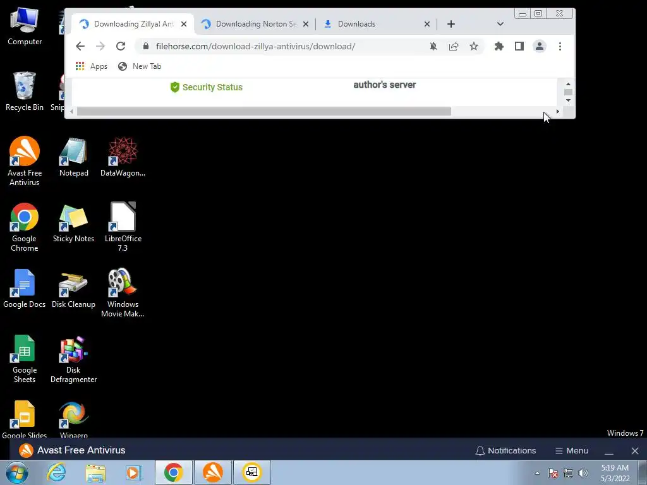Show hidden system tray icons
The width and height of the screenshot is (647, 485).
coord(537,473)
